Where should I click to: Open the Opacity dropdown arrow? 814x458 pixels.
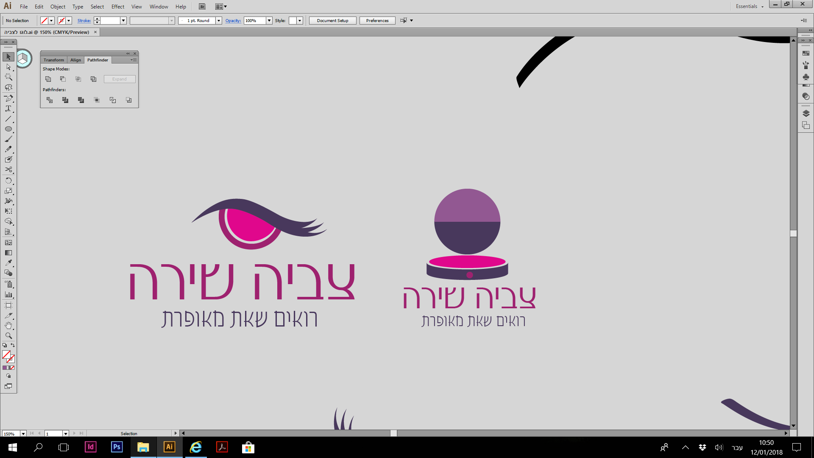point(269,20)
